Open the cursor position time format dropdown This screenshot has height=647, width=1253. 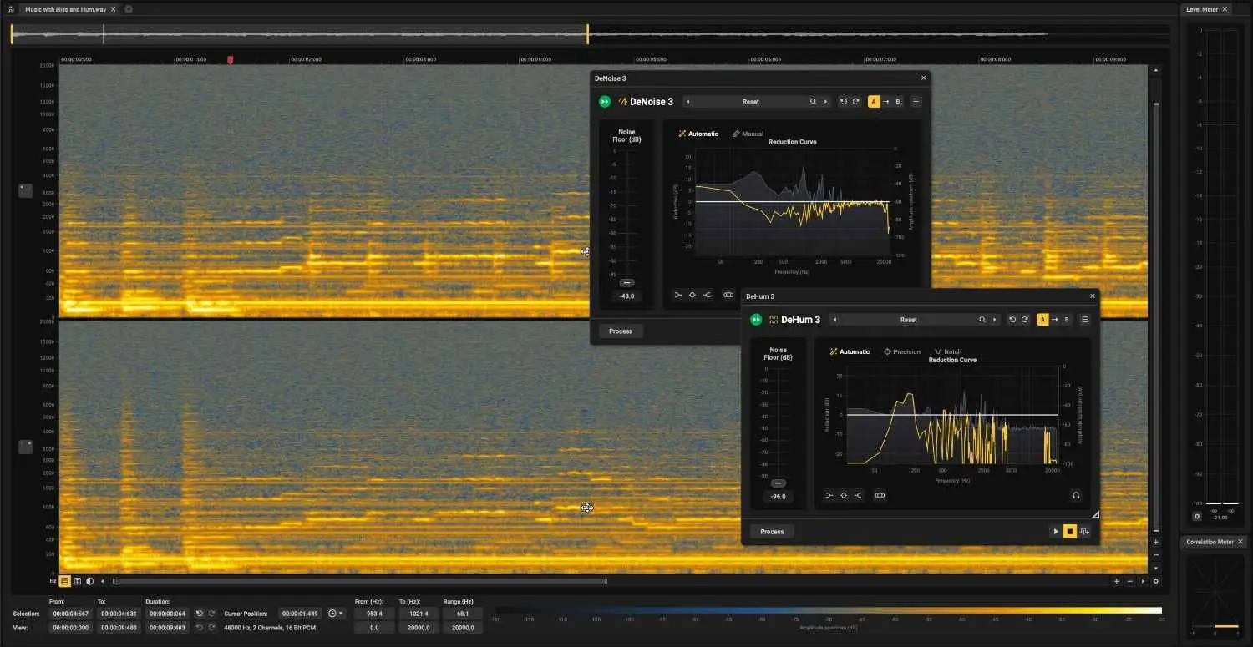[x=336, y=614]
